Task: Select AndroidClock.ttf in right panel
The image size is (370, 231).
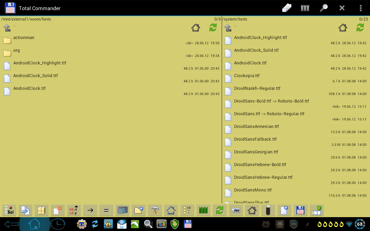Action: click(x=296, y=66)
